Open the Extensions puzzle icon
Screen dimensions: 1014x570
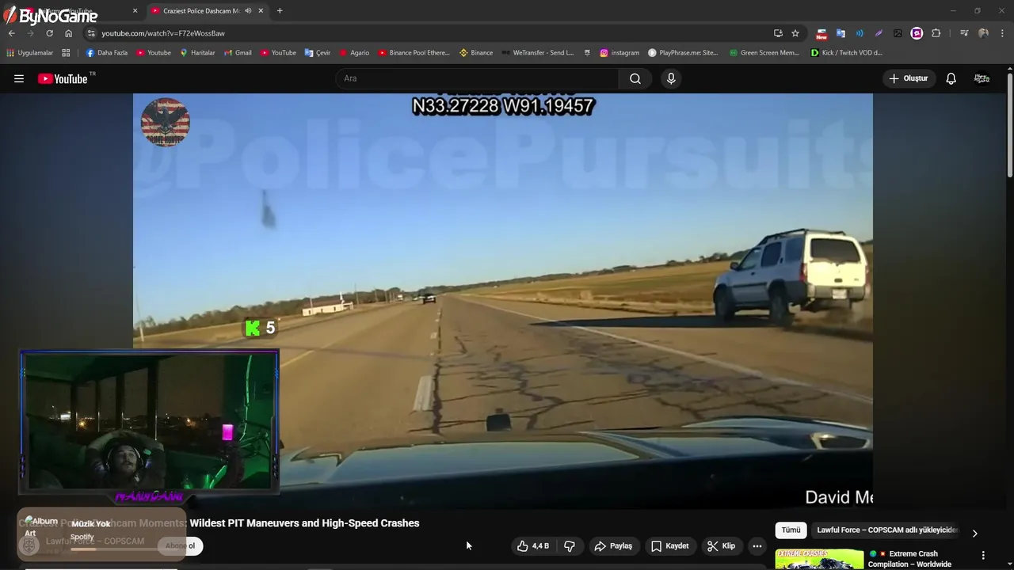(936, 33)
